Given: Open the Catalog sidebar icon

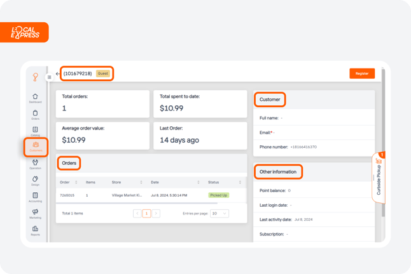Looking at the screenshot, I should click(x=35, y=131).
